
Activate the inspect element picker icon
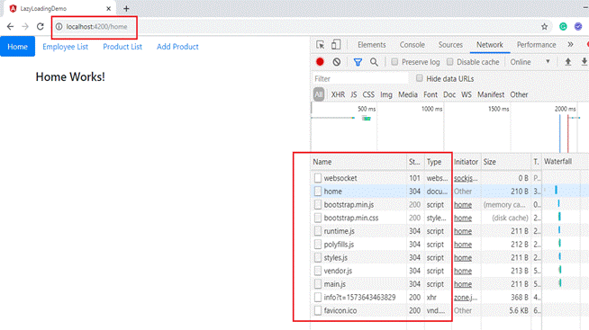[320, 45]
